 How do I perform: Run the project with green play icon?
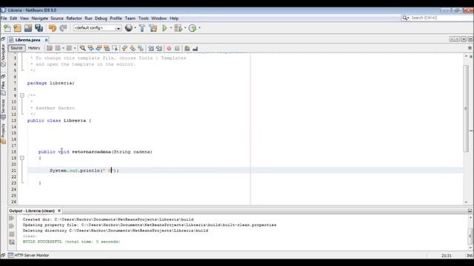coord(164,28)
